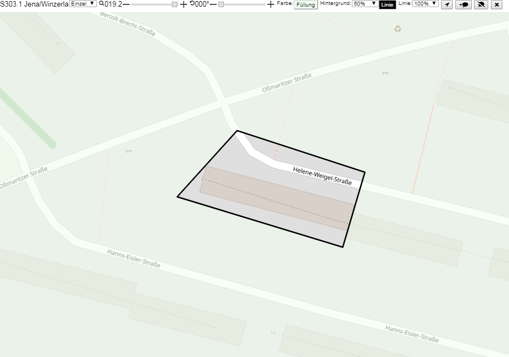Open the Hintergrund 60% dropdown

(365, 4)
